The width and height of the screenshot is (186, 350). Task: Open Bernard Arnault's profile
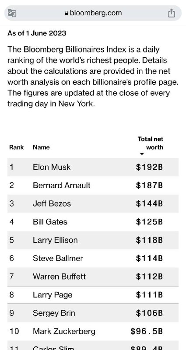pyautogui.click(x=61, y=185)
